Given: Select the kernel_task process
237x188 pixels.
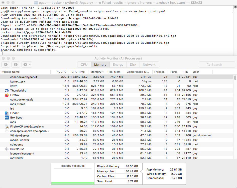Looking at the screenshot, I should click(x=116, y=81).
